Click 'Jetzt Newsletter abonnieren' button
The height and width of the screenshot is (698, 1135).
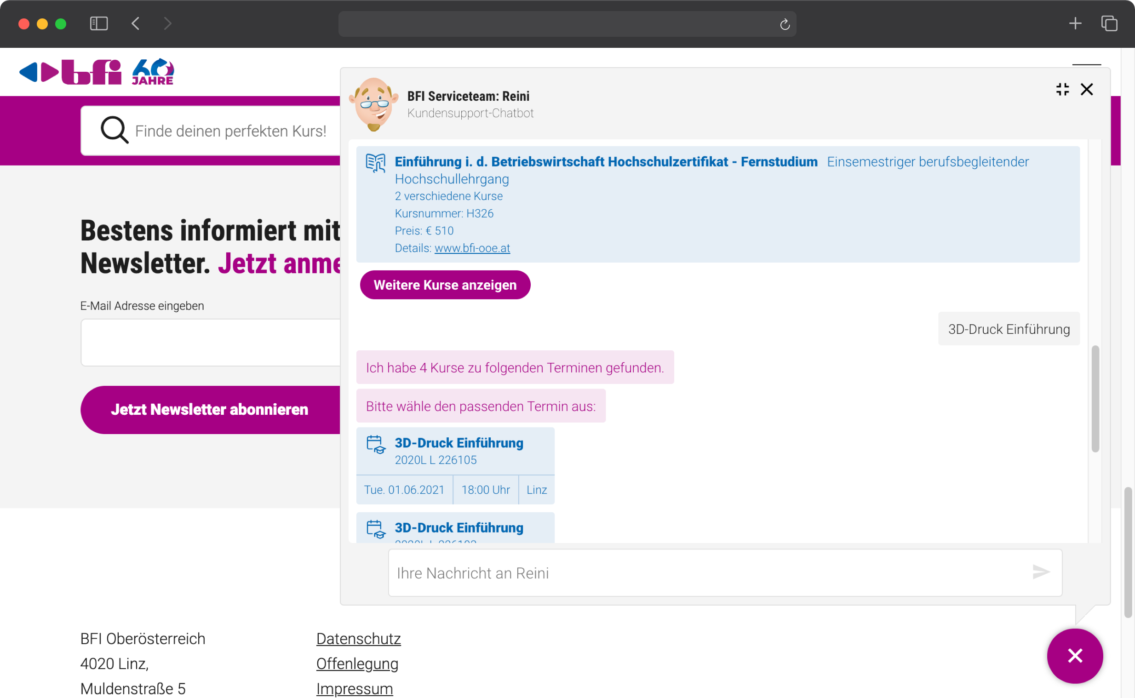point(210,410)
